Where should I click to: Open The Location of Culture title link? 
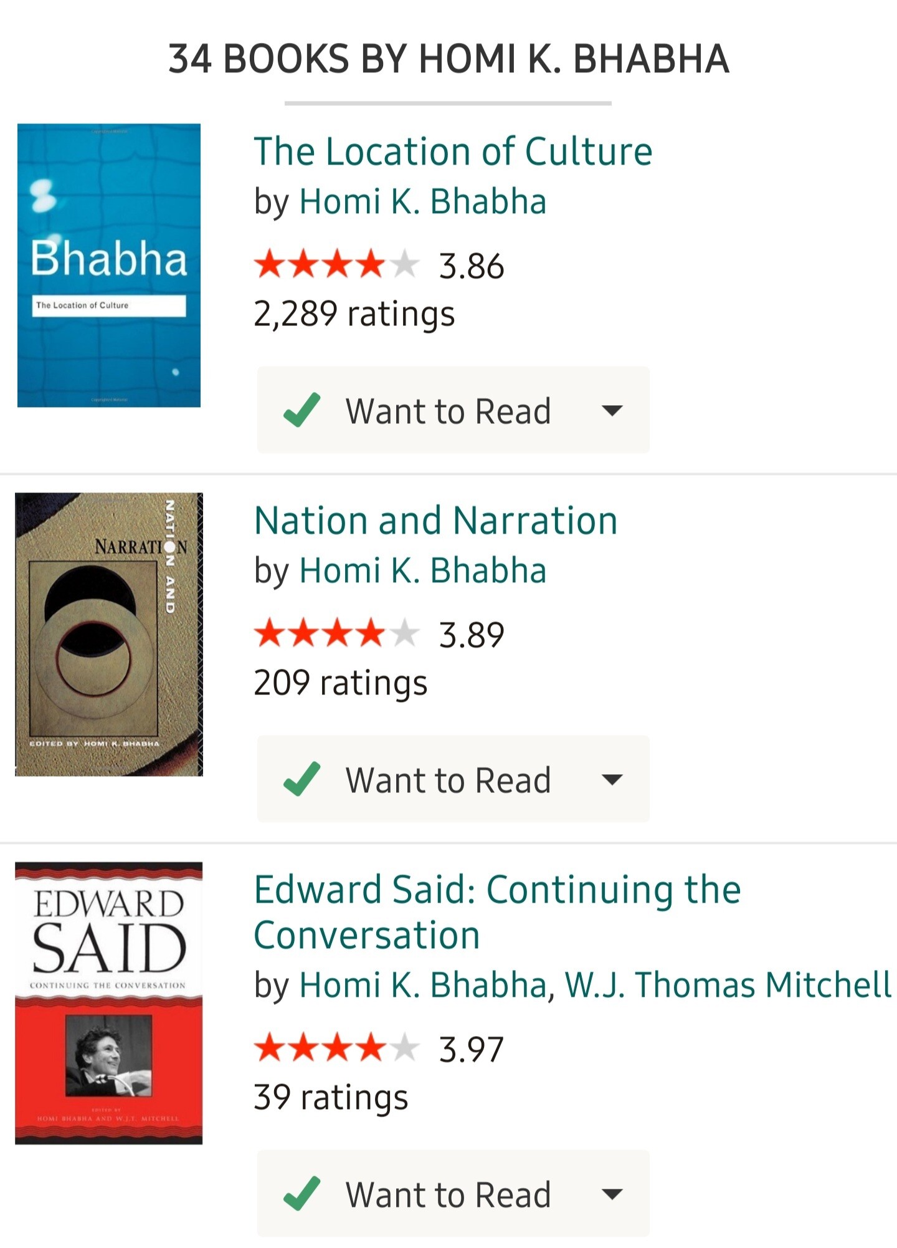tap(453, 151)
